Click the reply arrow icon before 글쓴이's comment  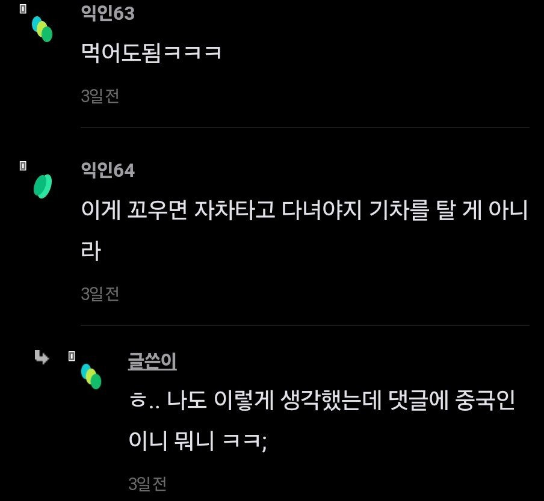pos(42,357)
